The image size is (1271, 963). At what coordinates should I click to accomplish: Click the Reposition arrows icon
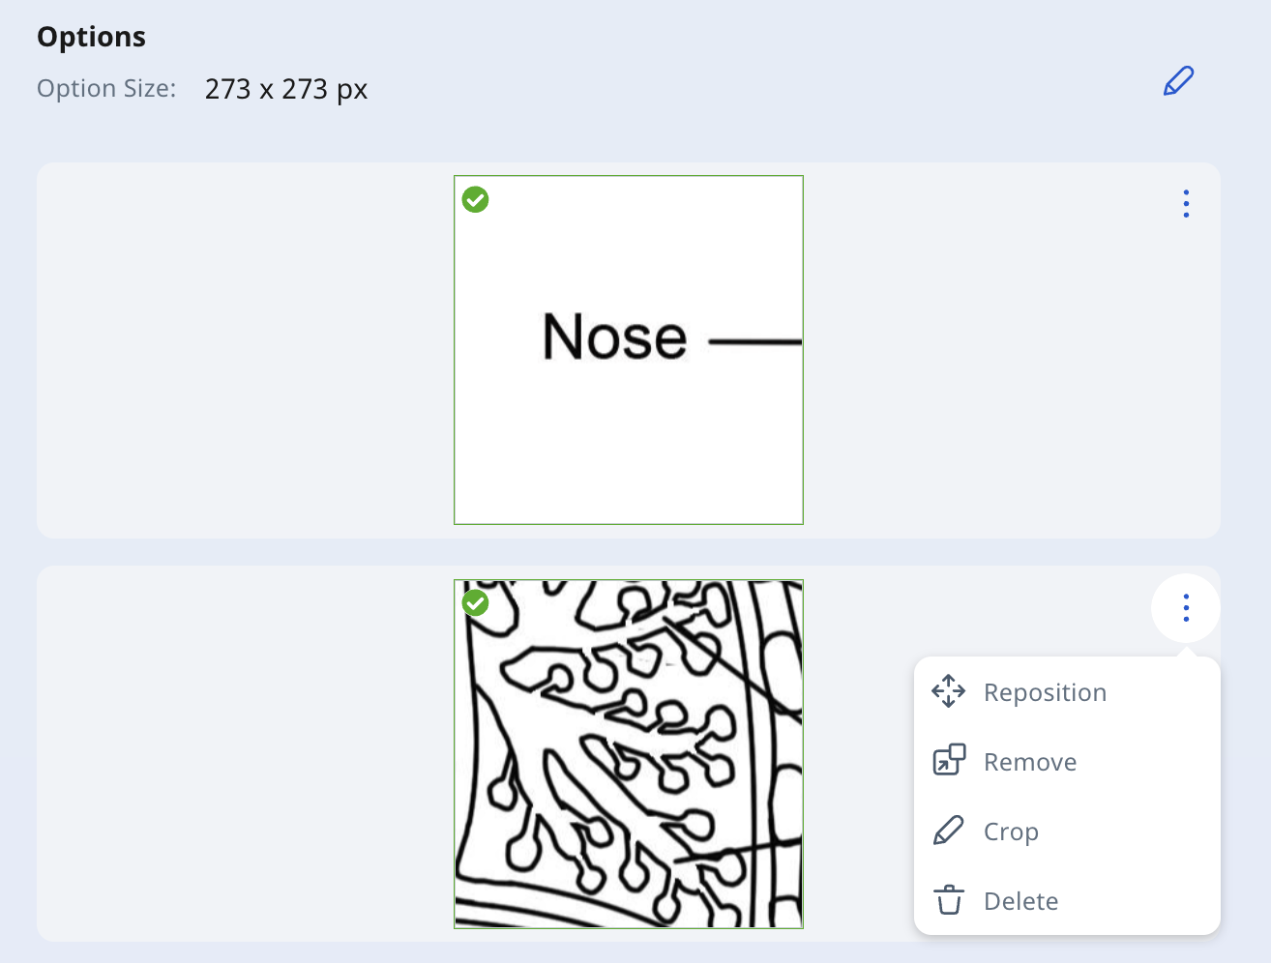pyautogui.click(x=949, y=691)
